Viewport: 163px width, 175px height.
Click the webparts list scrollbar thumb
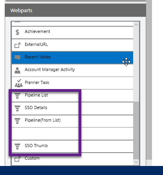[x=136, y=130]
